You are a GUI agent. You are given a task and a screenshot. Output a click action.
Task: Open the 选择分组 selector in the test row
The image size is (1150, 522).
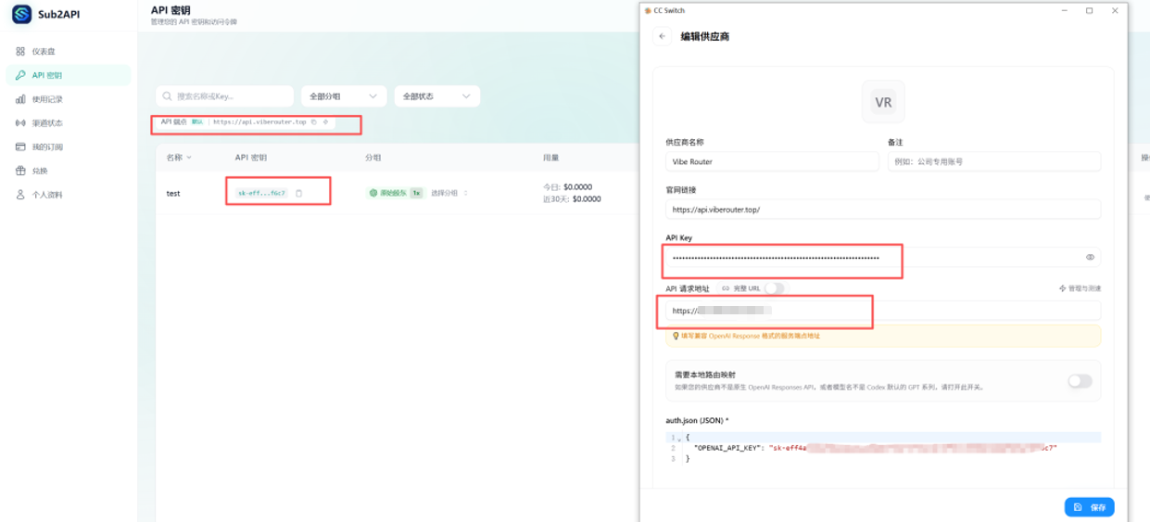click(449, 193)
